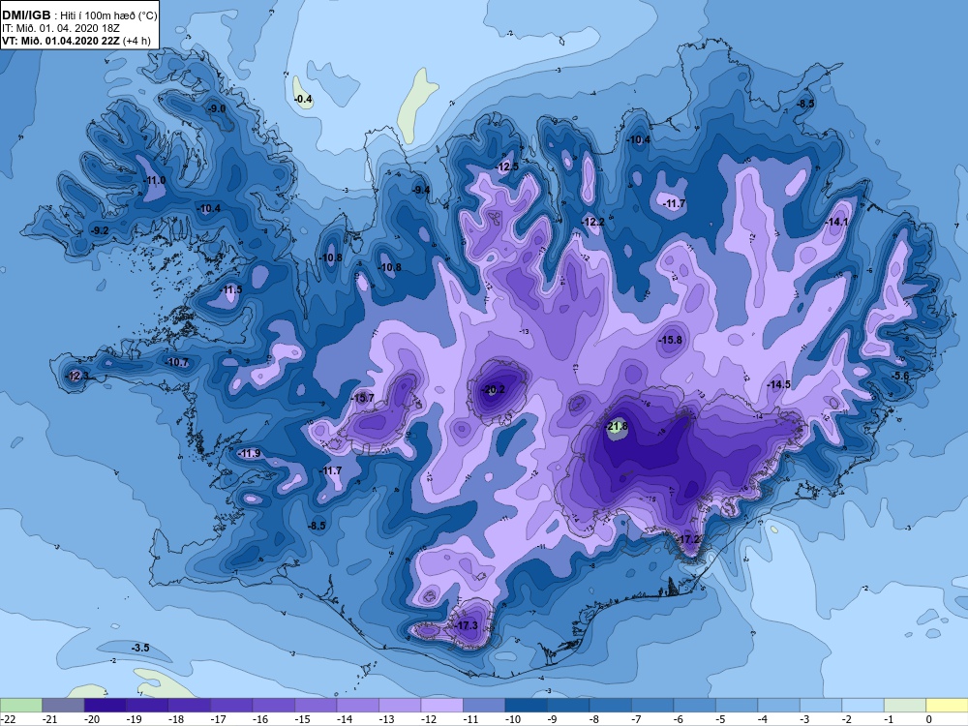Click the -9.0 label in the Westfjords
Image resolution: width=968 pixels, height=726 pixels.
click(216, 108)
